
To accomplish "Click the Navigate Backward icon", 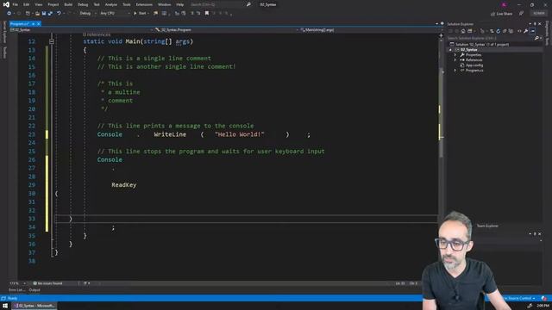I will point(9,14).
